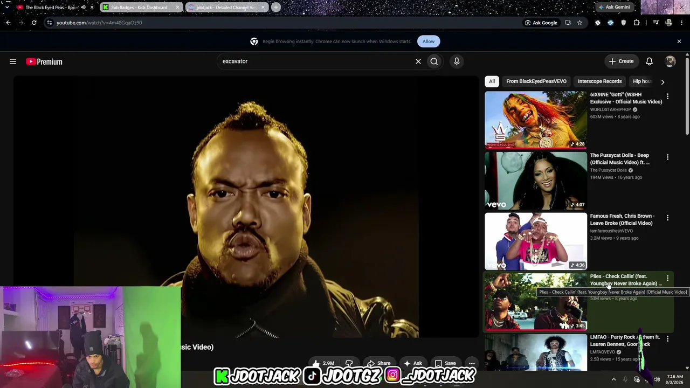
Task: Open the LMFAOVEVO channel link
Action: (603, 352)
